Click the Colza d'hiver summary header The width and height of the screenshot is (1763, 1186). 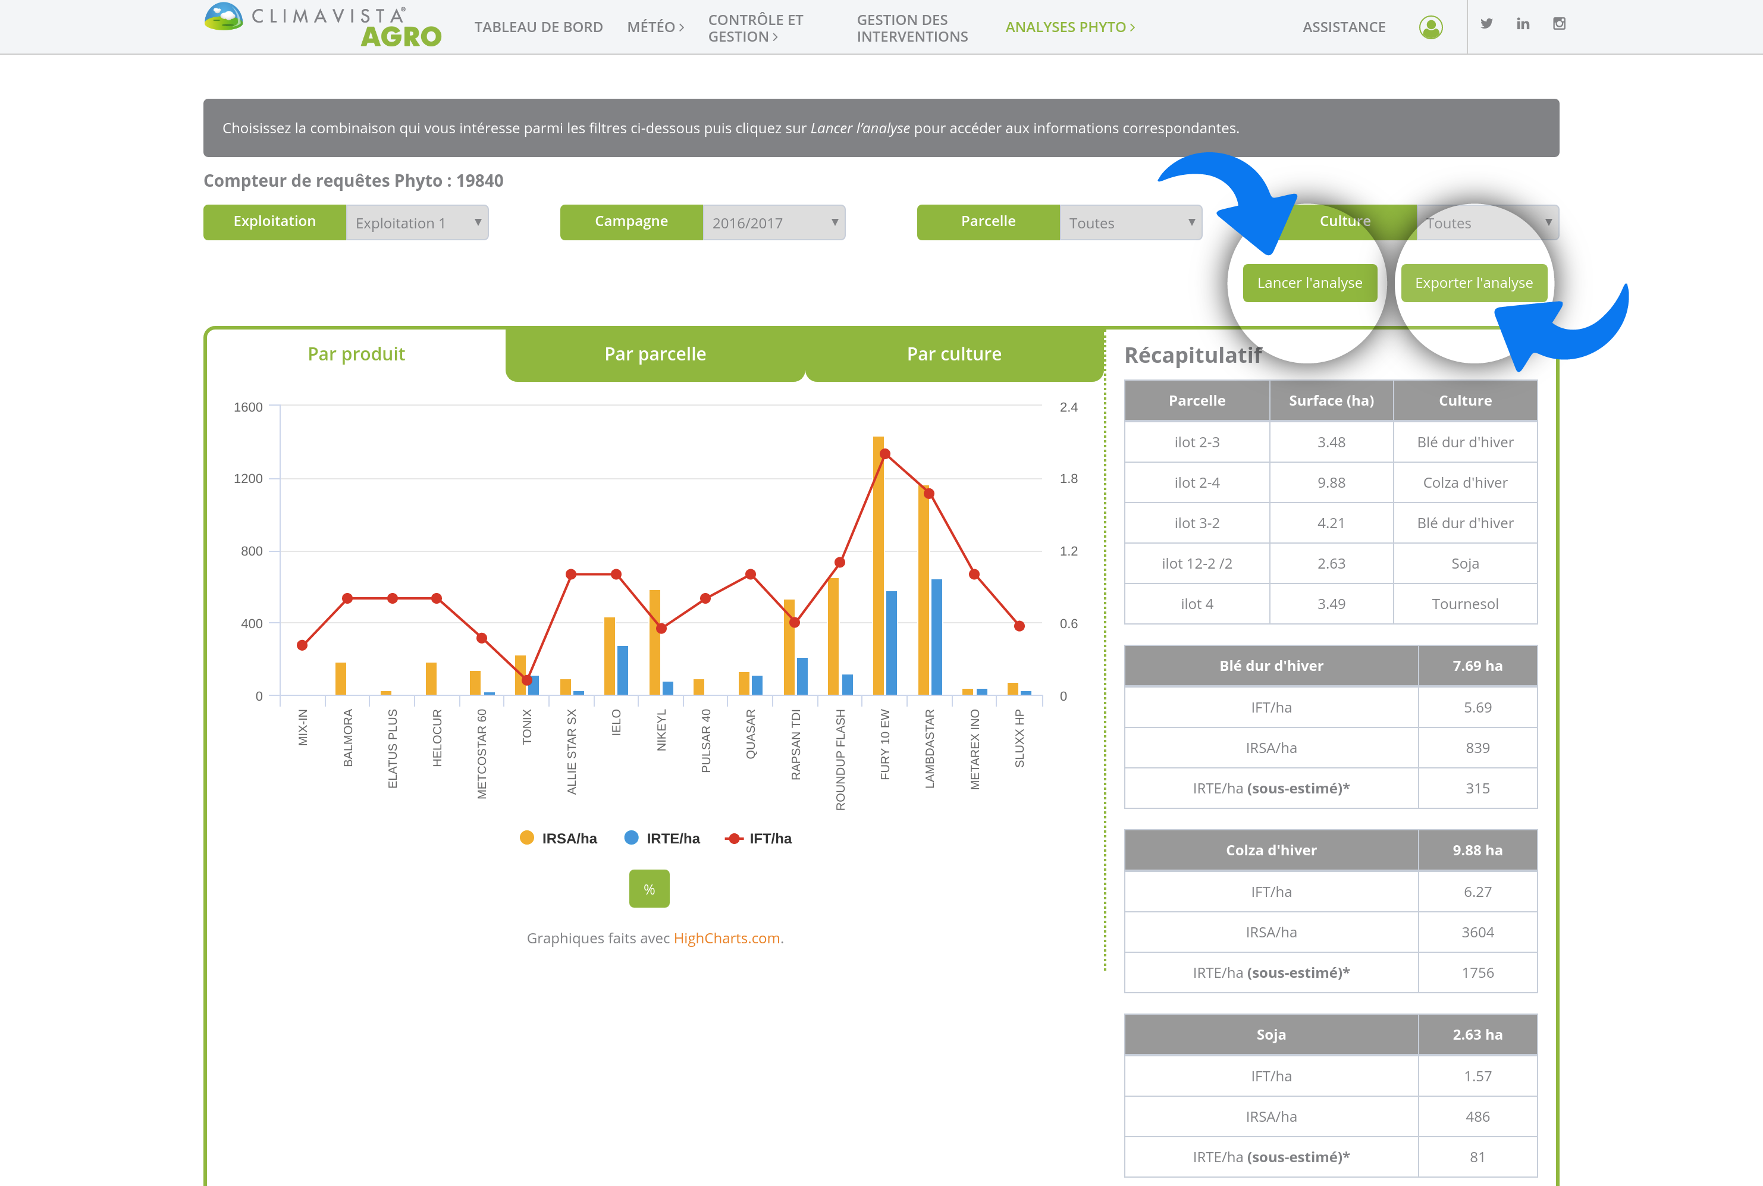pos(1271,850)
